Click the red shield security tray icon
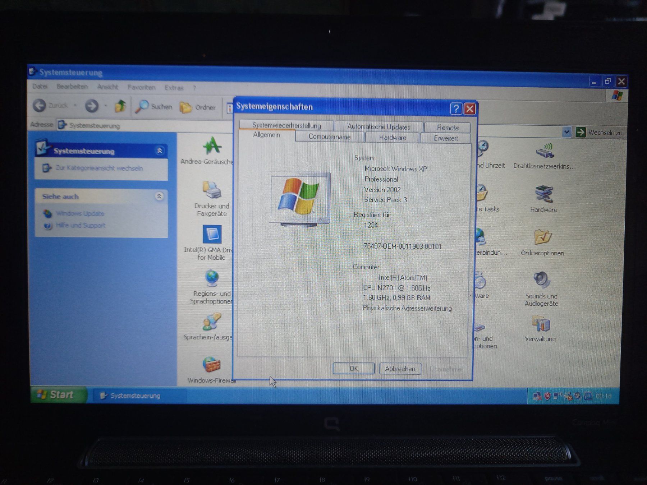The height and width of the screenshot is (485, 647). point(547,396)
